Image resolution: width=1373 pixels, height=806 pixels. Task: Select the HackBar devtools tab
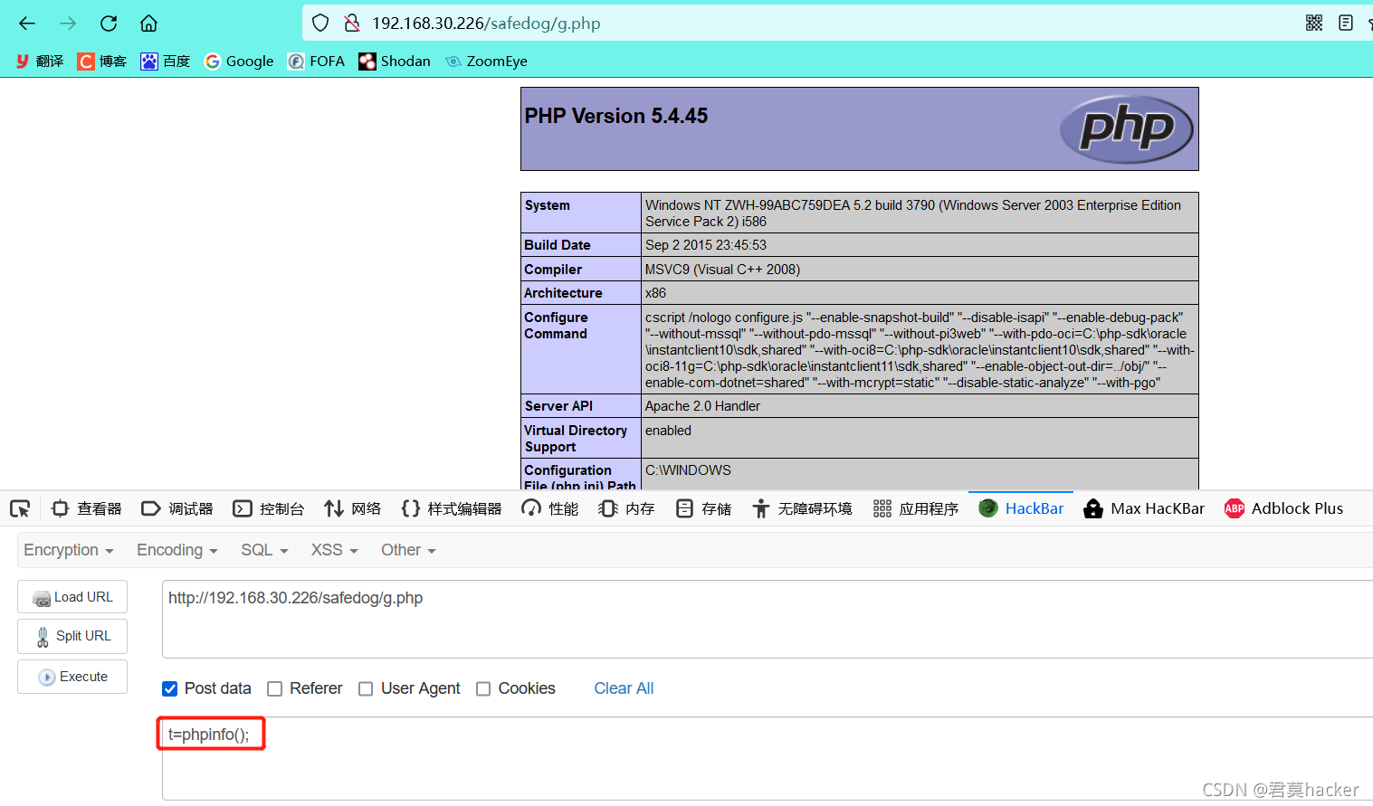click(1021, 509)
